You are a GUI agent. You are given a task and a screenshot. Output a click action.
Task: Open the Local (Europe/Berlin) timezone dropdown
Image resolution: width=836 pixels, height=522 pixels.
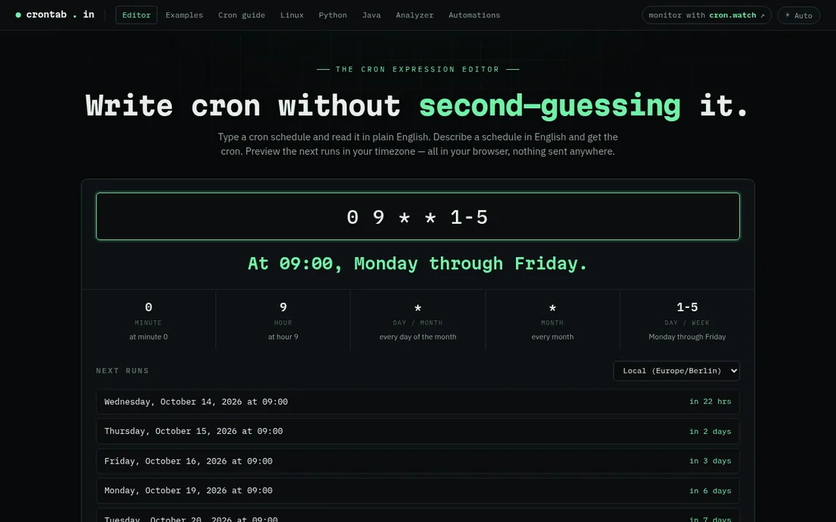[676, 371]
